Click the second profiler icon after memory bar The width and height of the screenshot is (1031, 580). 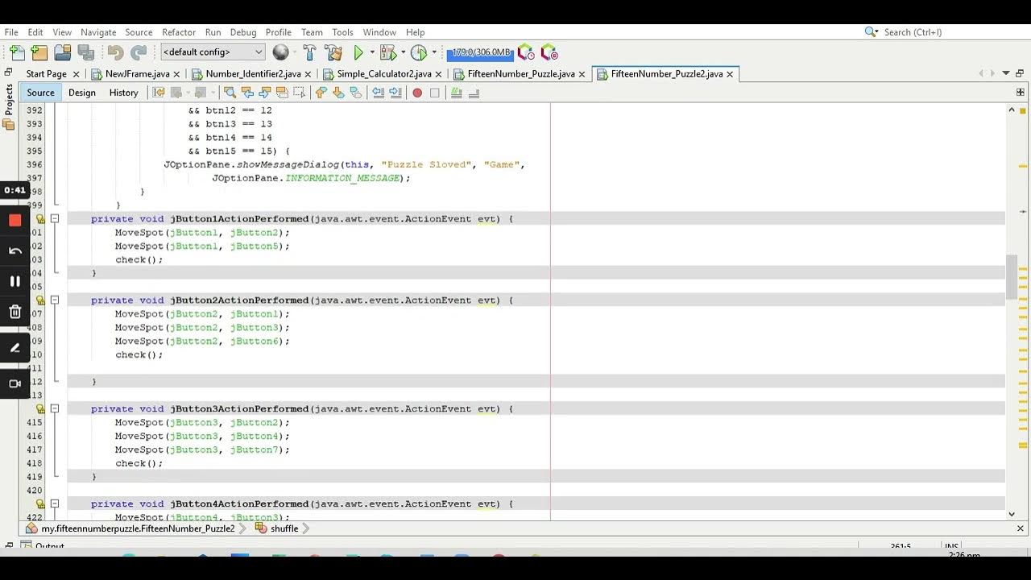point(549,52)
